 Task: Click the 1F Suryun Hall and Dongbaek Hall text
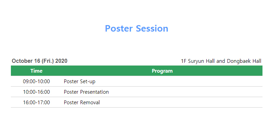pyautogui.click(x=221, y=61)
